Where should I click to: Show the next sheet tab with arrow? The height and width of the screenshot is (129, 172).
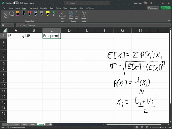click(x=7, y=124)
